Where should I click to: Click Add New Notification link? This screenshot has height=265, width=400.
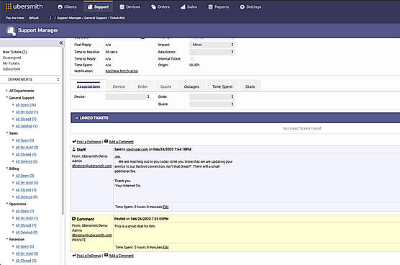[x=122, y=71]
